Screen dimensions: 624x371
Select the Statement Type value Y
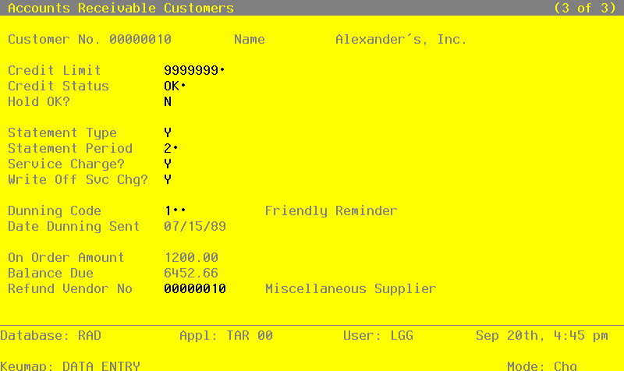pos(168,132)
